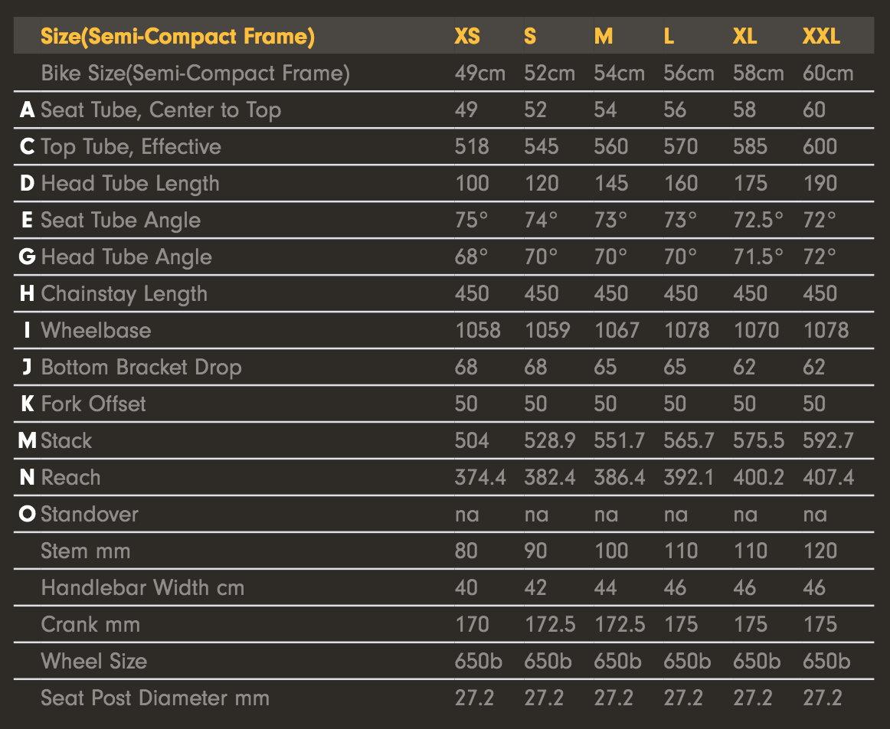Select the letter D Head Tube Length marker
Viewport: 890px width, 729px height.
pyautogui.click(x=28, y=184)
